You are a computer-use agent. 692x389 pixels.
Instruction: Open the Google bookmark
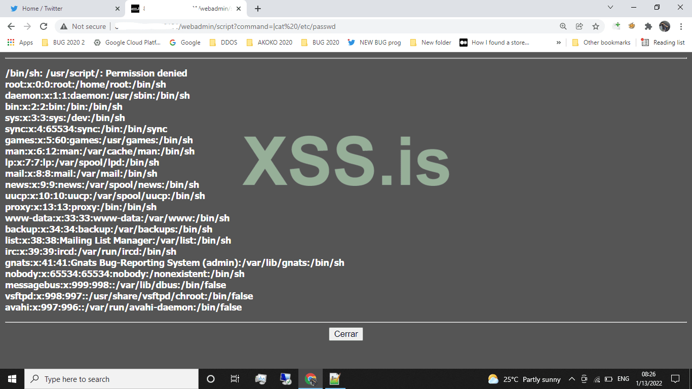coord(185,43)
